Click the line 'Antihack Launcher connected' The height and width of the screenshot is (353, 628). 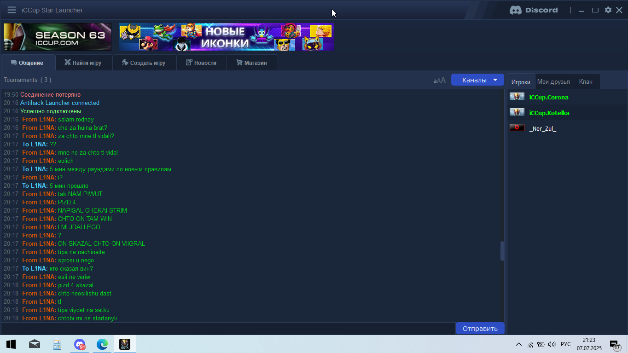[60, 103]
